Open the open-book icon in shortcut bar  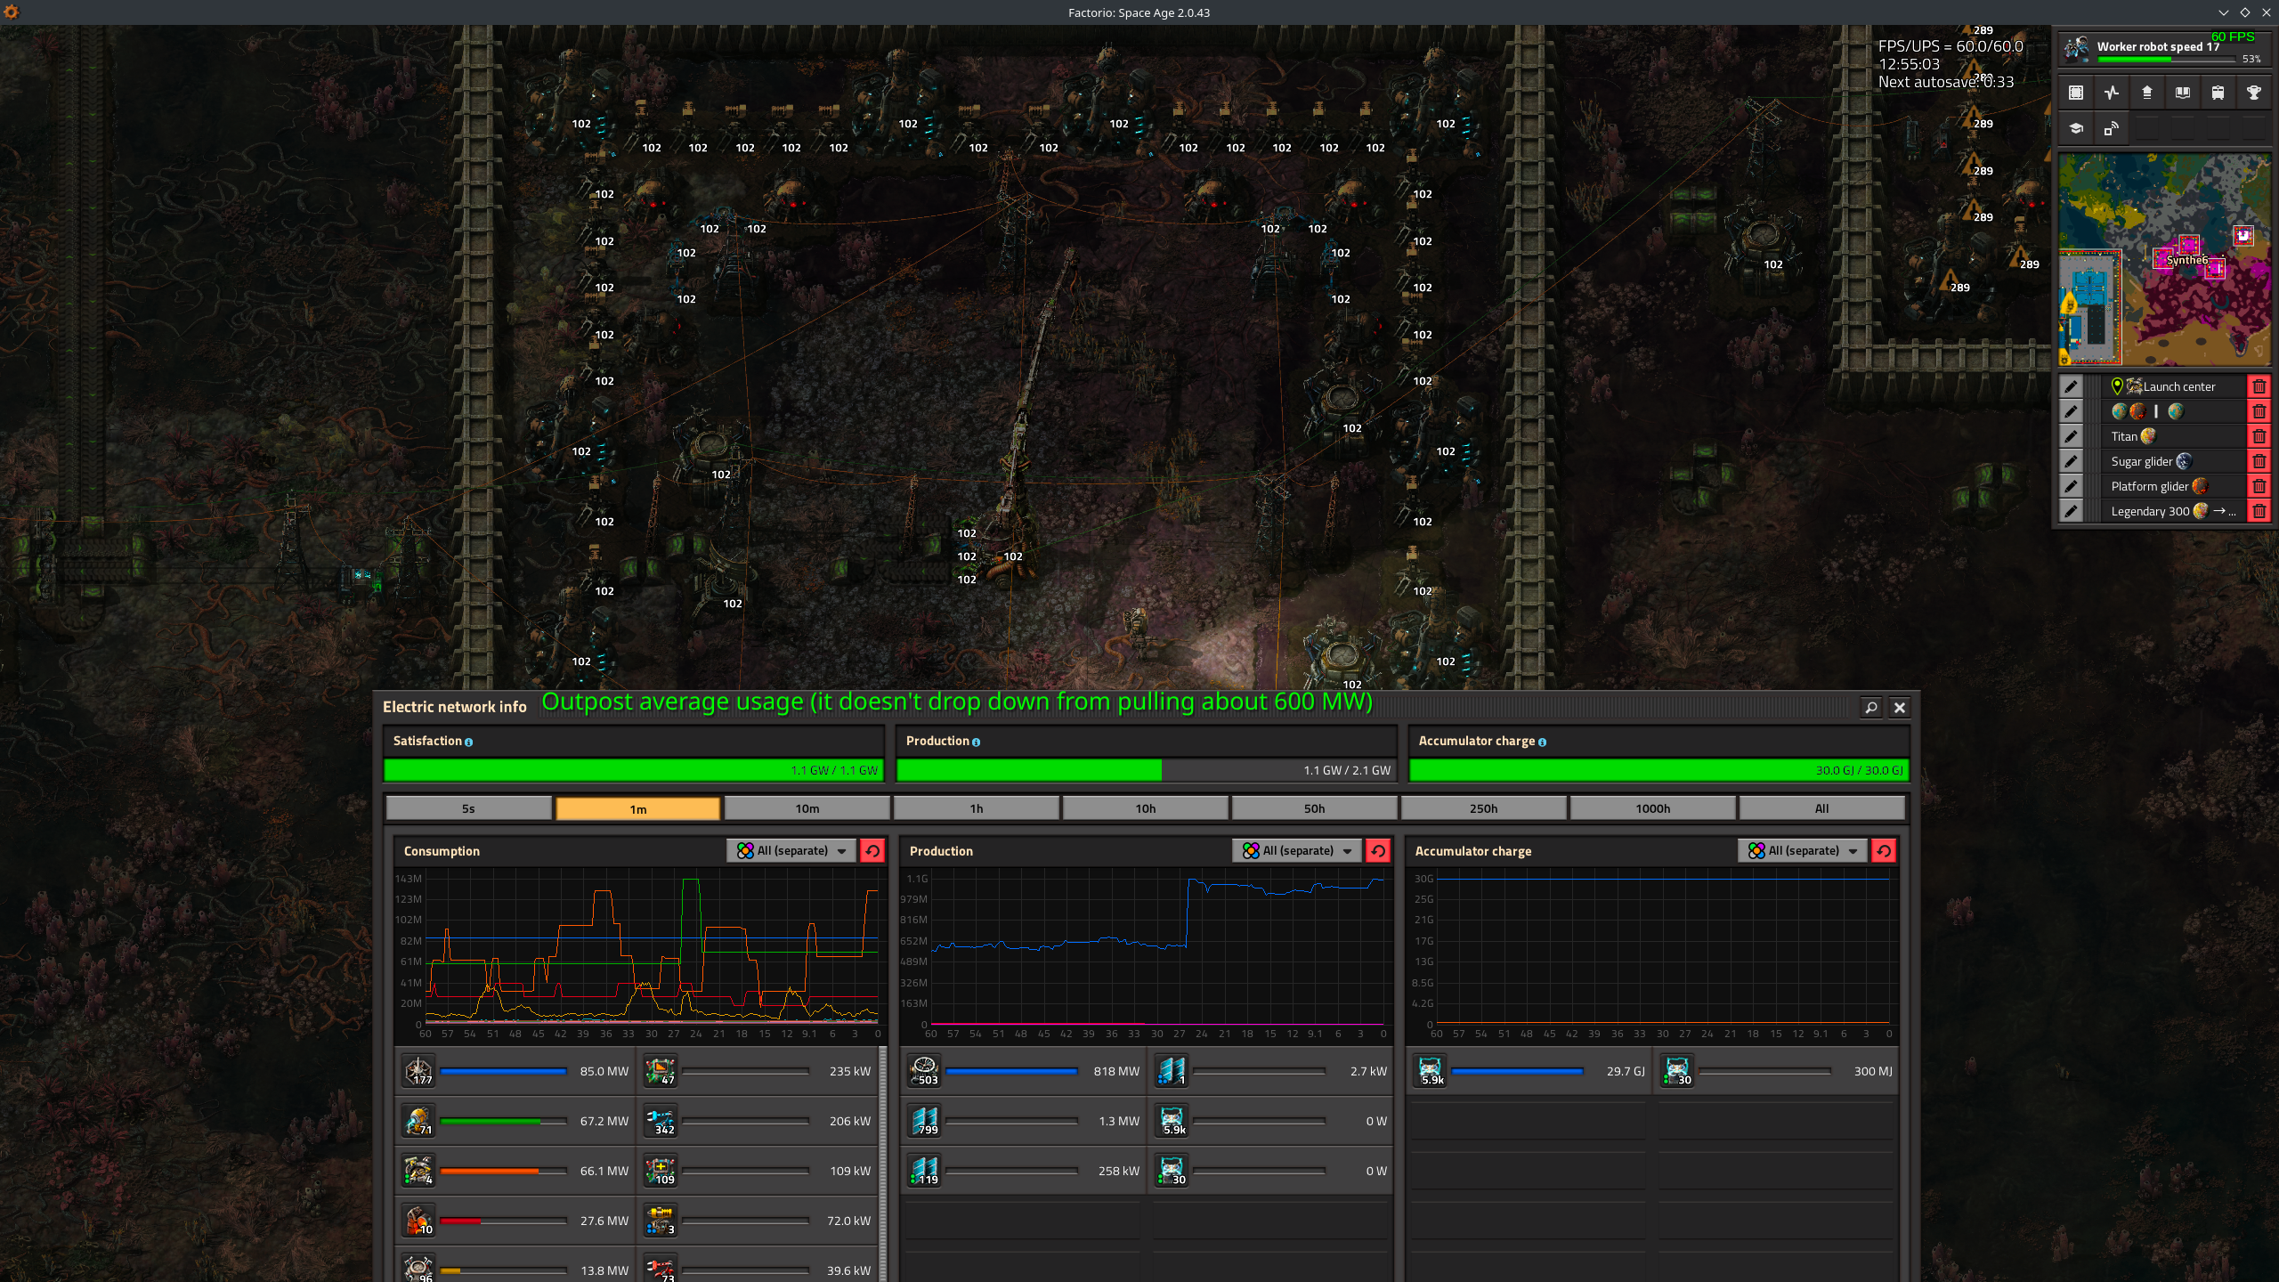coord(2183,93)
